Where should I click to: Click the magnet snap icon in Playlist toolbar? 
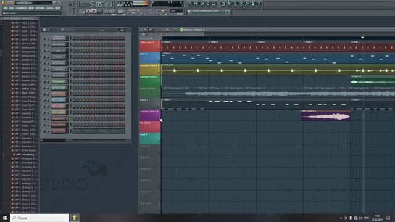pyautogui.click(x=145, y=30)
